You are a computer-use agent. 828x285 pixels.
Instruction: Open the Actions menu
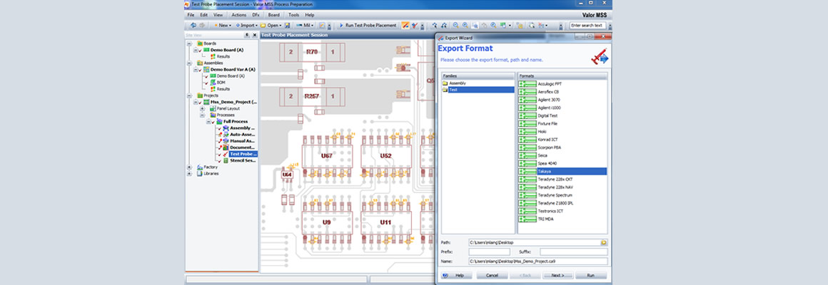[x=238, y=15]
